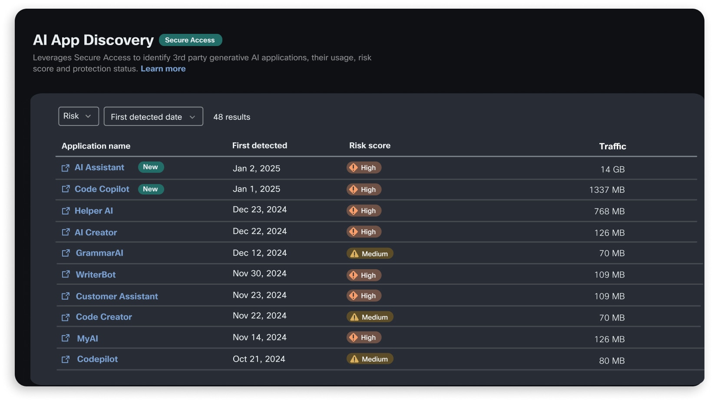The height and width of the screenshot is (402, 714).
Task: Click MyAI's external link icon
Action: click(66, 338)
